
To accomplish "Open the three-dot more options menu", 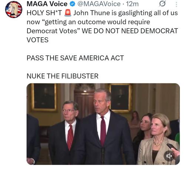I will 176,4.
